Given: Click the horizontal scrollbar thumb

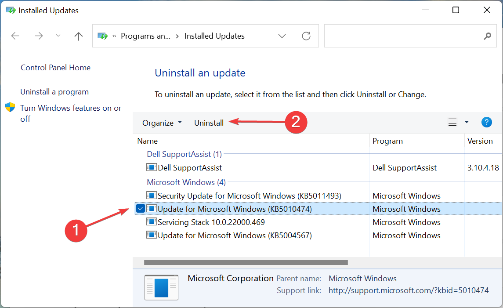Looking at the screenshot, I should pos(246,262).
